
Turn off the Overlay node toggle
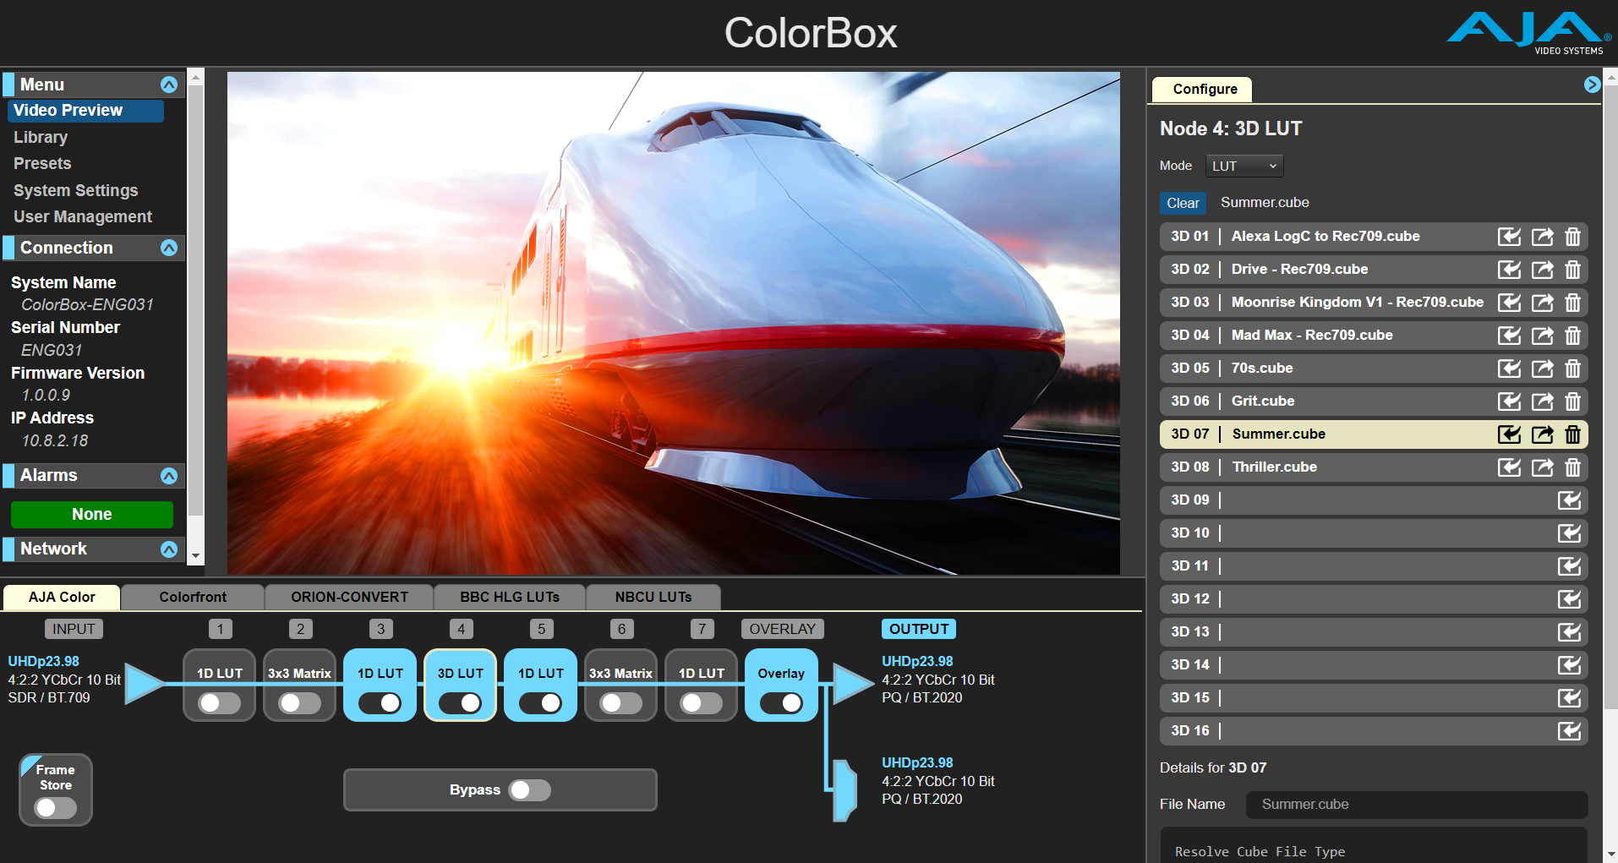[x=781, y=703]
